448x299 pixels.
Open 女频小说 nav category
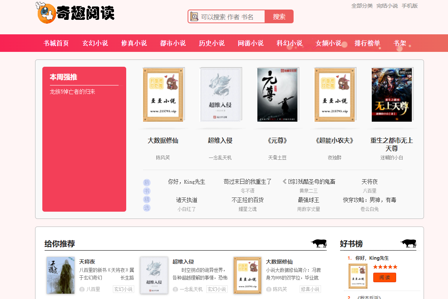(328, 43)
